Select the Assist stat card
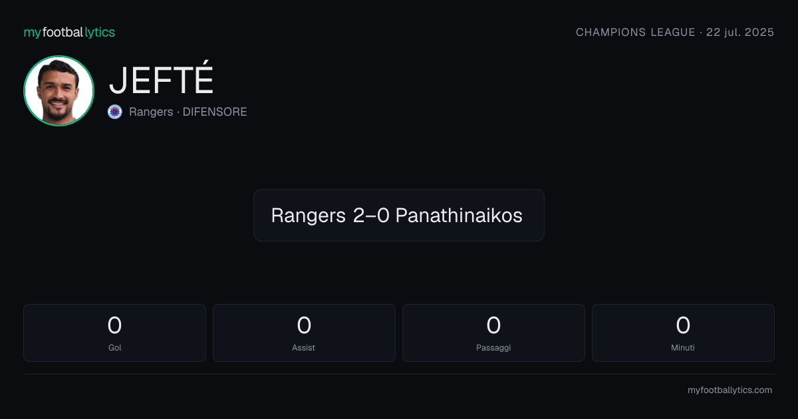 [x=304, y=333]
